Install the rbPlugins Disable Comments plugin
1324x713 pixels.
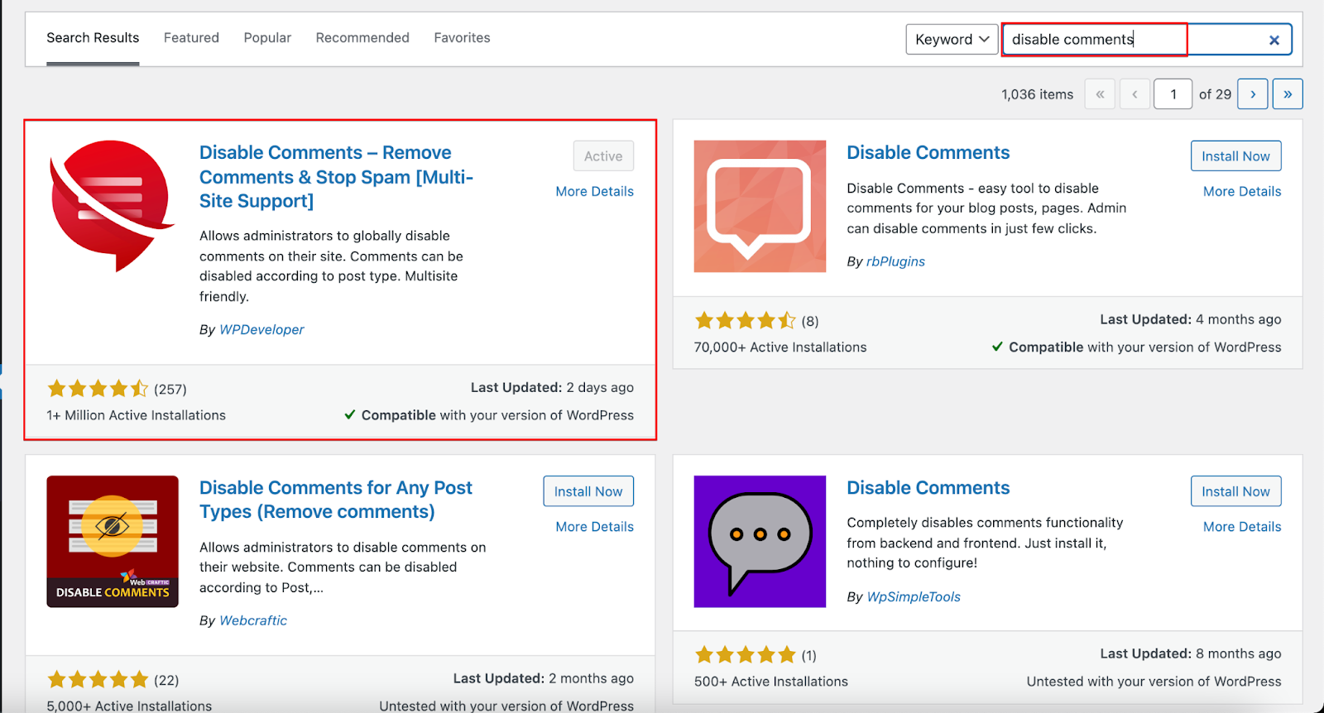coord(1235,156)
